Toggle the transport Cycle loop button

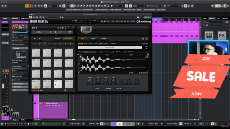[114, 124]
